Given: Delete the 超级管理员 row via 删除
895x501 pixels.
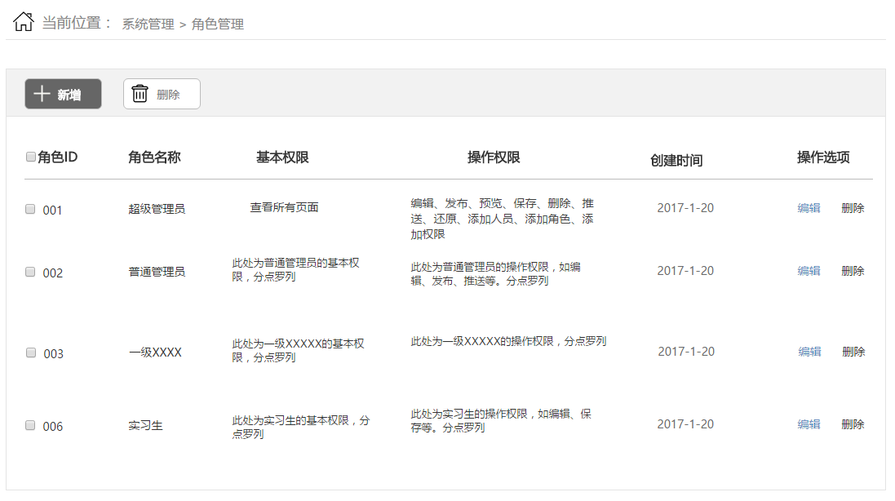Looking at the screenshot, I should click(x=853, y=208).
